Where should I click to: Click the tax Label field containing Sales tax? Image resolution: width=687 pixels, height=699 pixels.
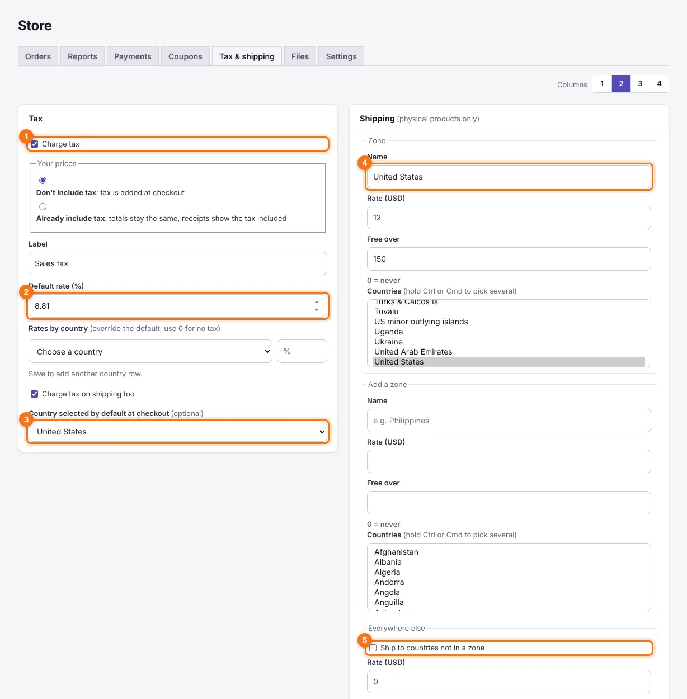coord(178,263)
